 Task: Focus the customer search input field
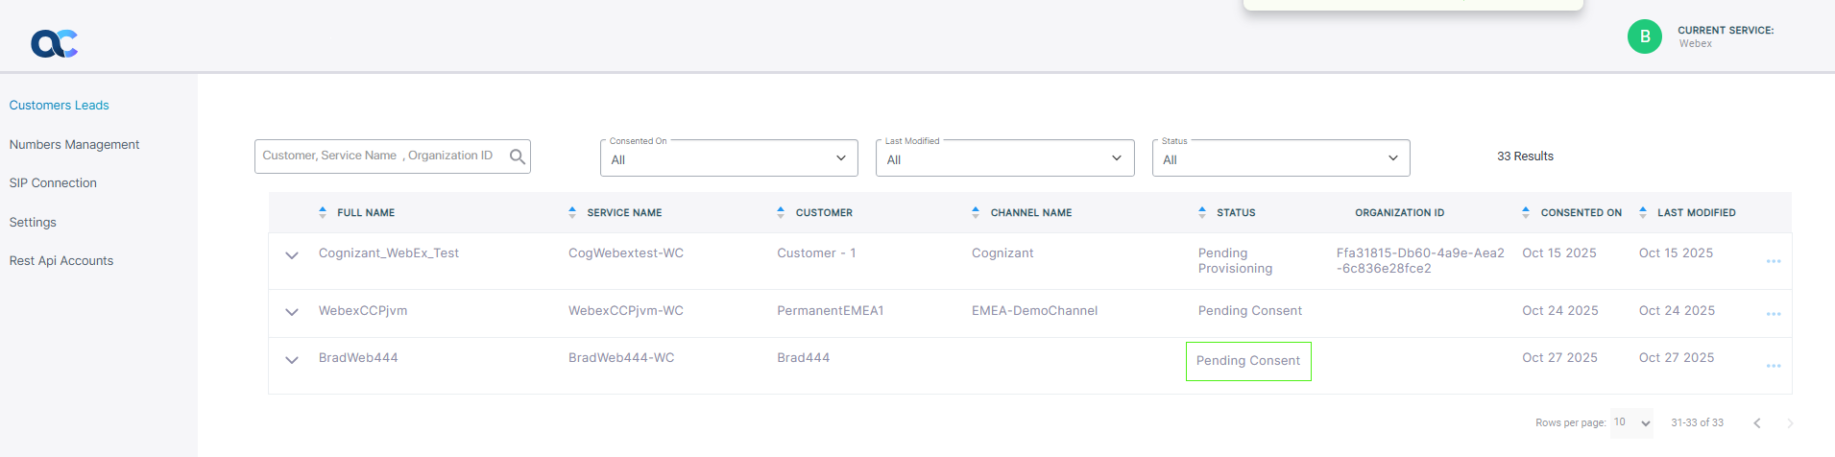tap(379, 156)
